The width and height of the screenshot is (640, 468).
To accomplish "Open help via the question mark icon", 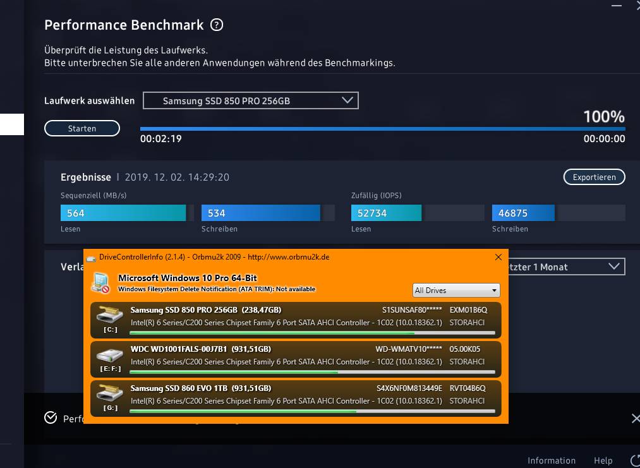I will click(x=217, y=25).
